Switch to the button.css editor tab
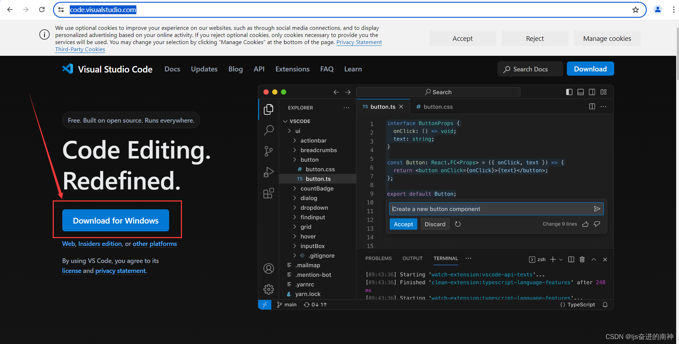The width and height of the screenshot is (679, 344). 434,107
